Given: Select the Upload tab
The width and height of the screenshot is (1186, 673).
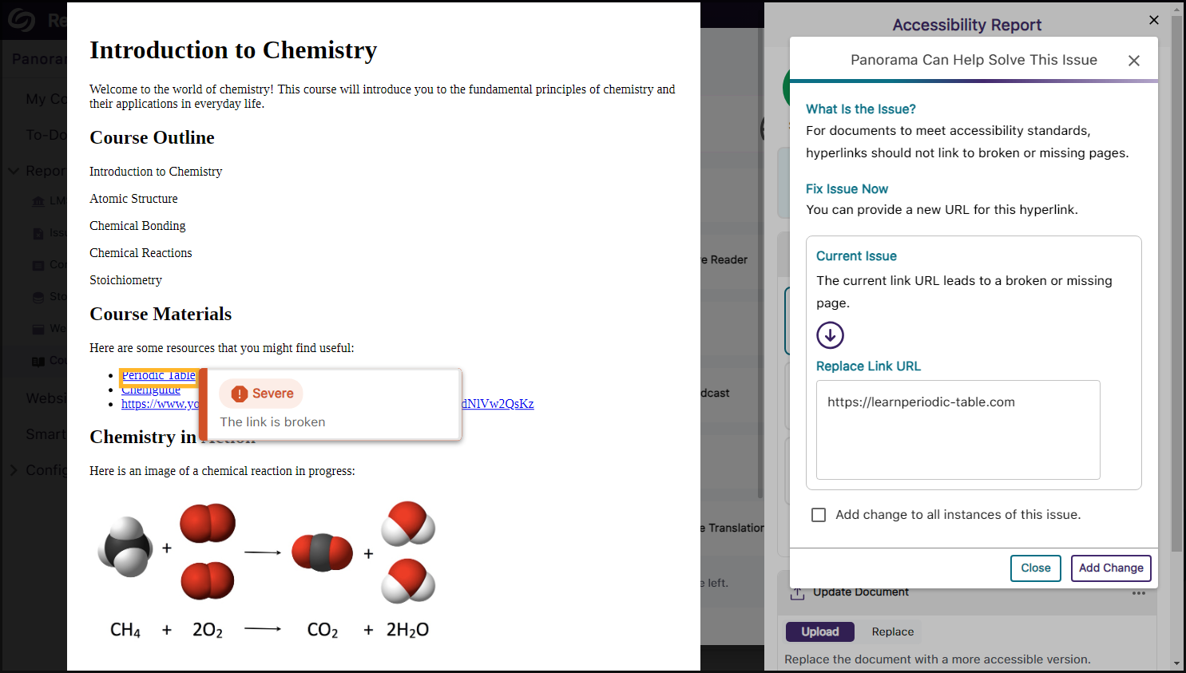Looking at the screenshot, I should [x=819, y=631].
